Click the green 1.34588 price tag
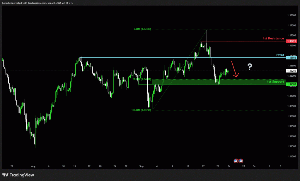Viewport: 300px width, 181px height. (292, 84)
